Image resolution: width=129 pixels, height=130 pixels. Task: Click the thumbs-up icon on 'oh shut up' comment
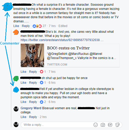click(x=41, y=83)
